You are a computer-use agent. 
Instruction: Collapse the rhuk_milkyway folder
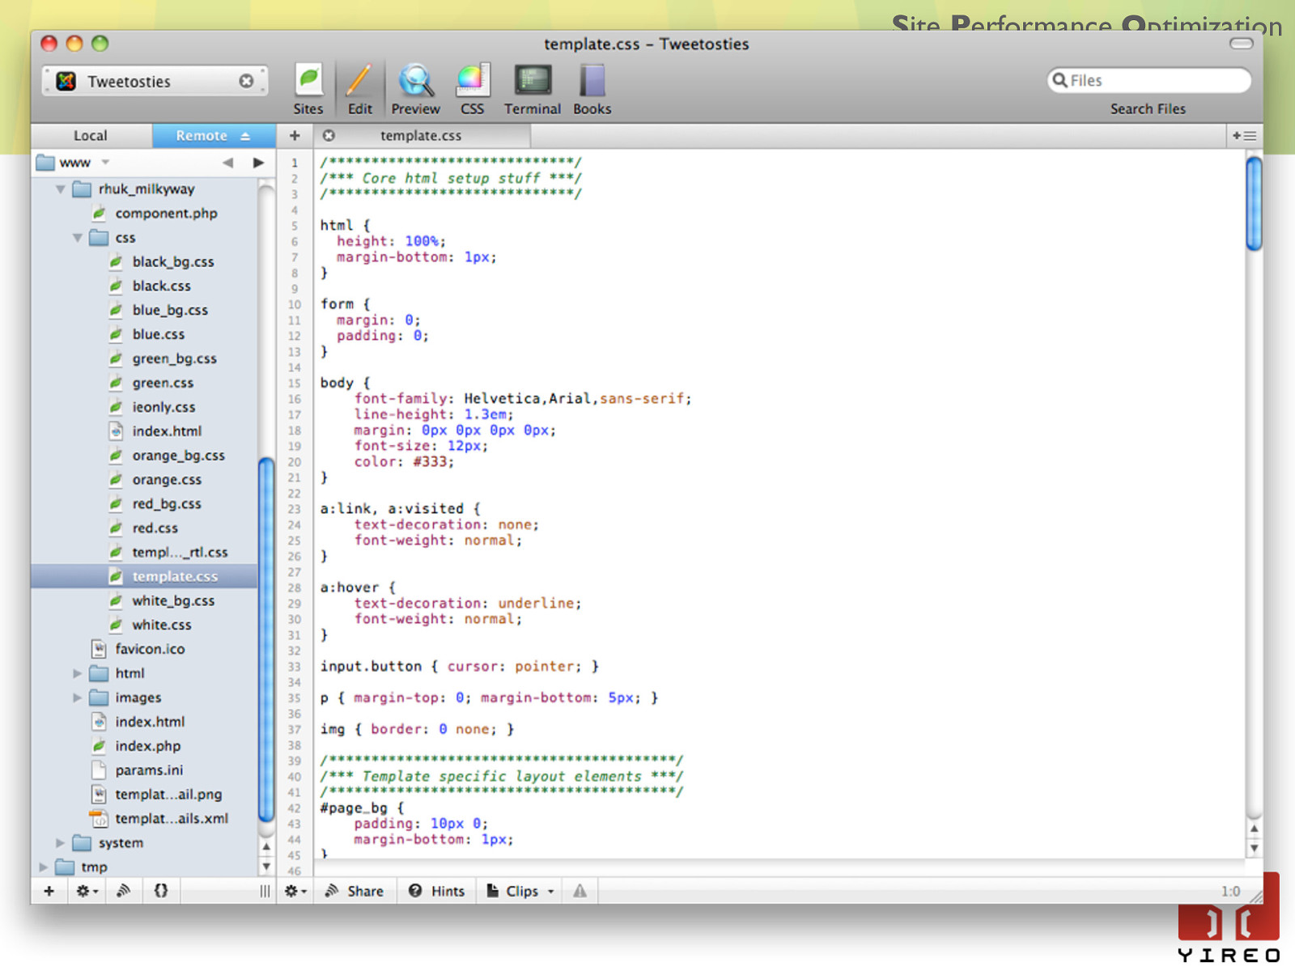60,189
